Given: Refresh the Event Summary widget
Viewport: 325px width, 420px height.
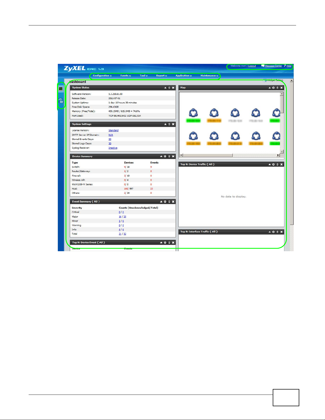Looking at the screenshot, I should (169, 202).
